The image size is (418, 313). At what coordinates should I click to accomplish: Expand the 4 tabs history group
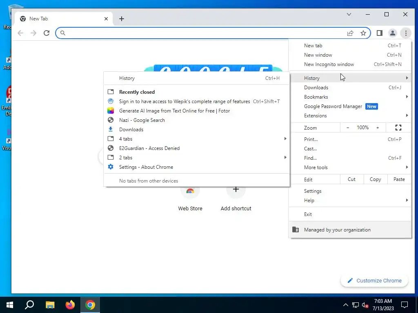[197, 139]
